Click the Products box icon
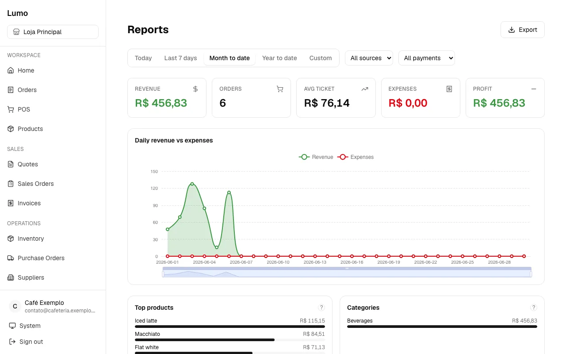Viewport: 566px width, 354px height. (11, 129)
